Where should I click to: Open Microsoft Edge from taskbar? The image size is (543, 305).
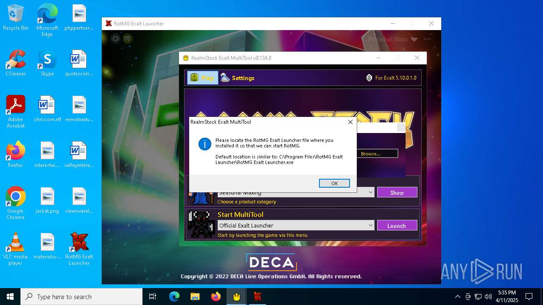[174, 297]
